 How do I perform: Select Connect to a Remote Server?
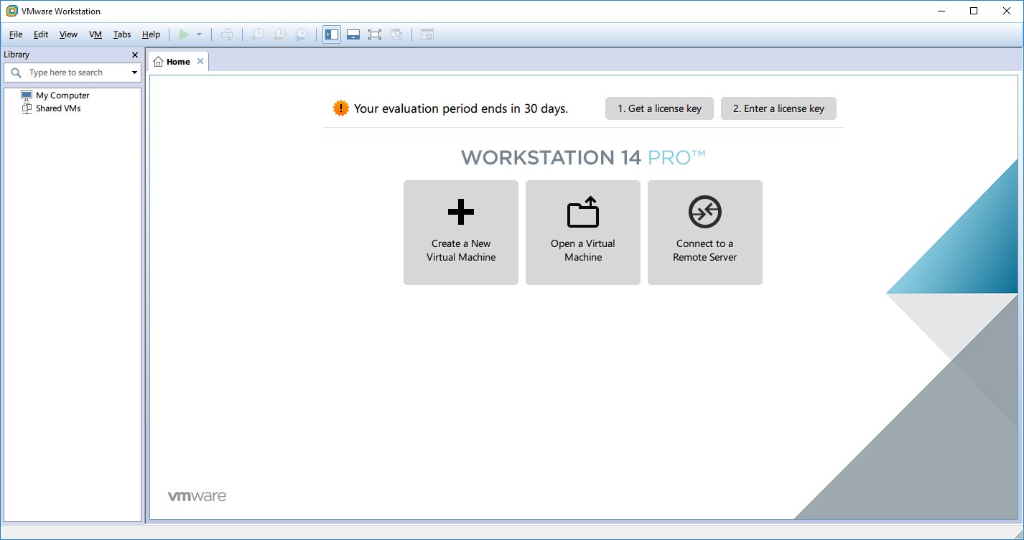[x=704, y=232]
